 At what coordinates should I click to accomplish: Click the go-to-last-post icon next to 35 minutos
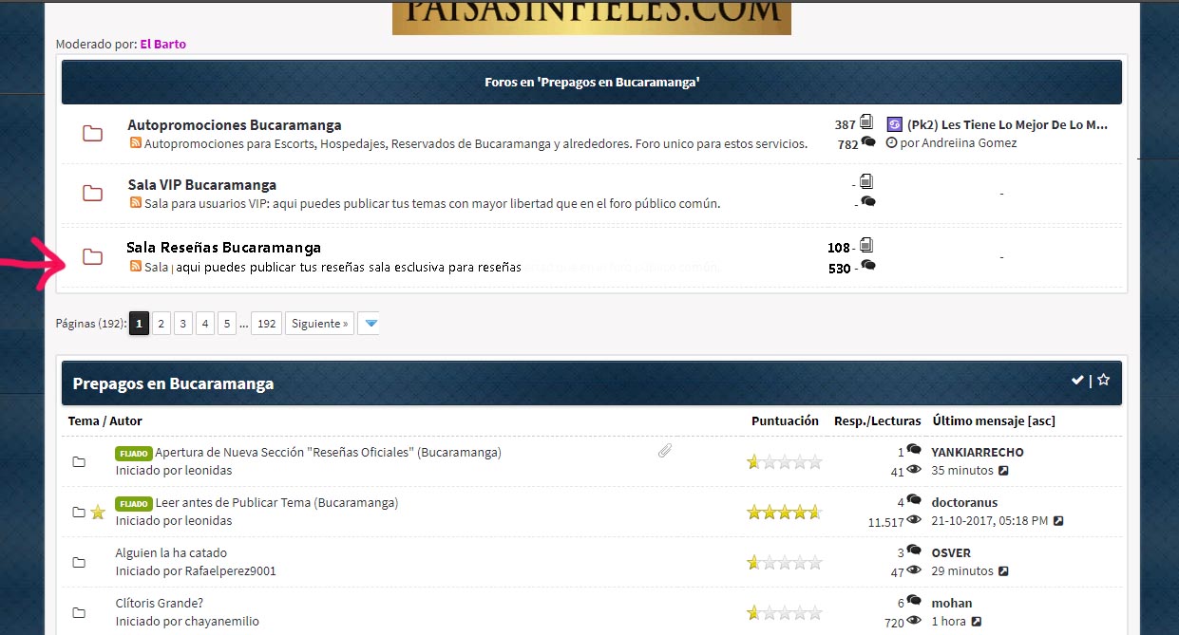coord(1003,471)
